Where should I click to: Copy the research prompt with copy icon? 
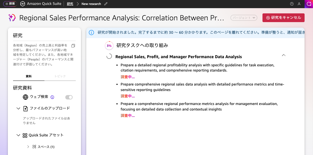(73, 46)
